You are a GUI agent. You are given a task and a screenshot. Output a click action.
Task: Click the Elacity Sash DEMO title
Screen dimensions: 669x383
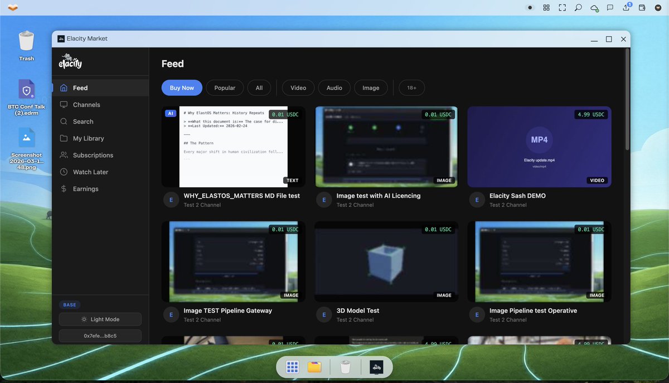click(517, 196)
